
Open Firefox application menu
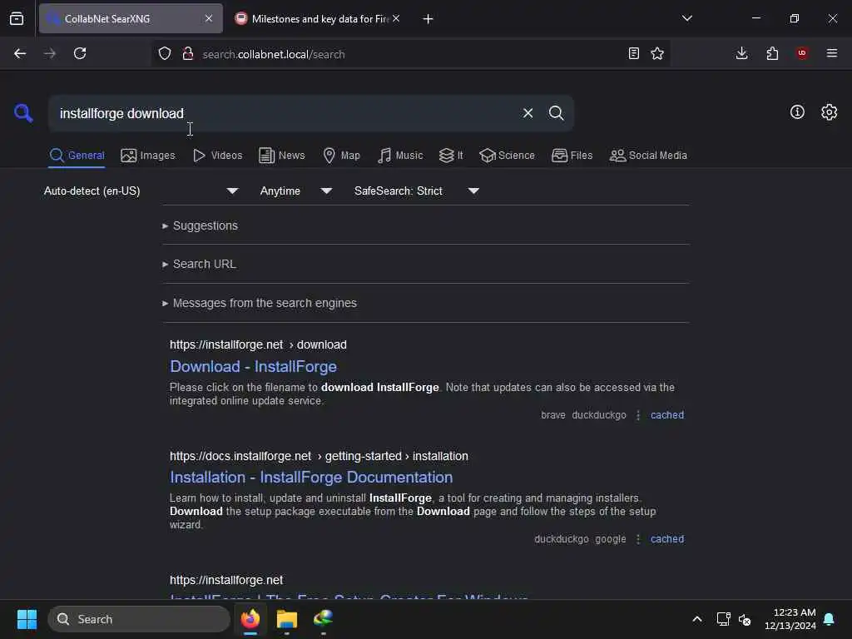[832, 53]
